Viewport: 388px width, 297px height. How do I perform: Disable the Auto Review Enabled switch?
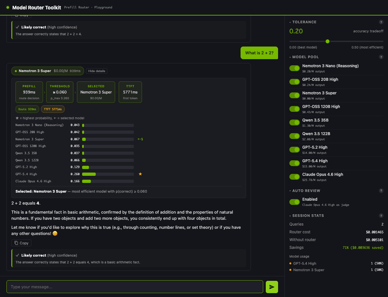point(295,202)
